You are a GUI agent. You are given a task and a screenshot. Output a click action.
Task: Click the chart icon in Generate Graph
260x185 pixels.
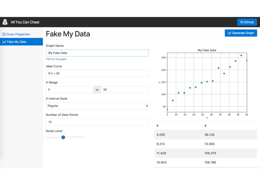point(229,33)
